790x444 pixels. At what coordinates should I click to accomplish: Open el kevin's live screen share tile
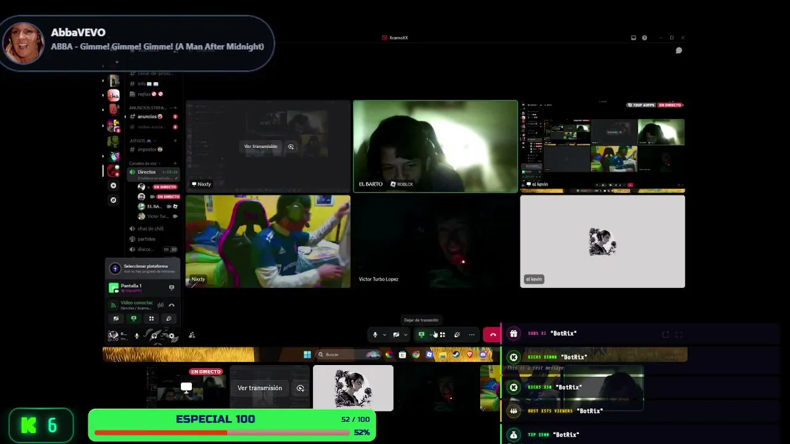602,146
